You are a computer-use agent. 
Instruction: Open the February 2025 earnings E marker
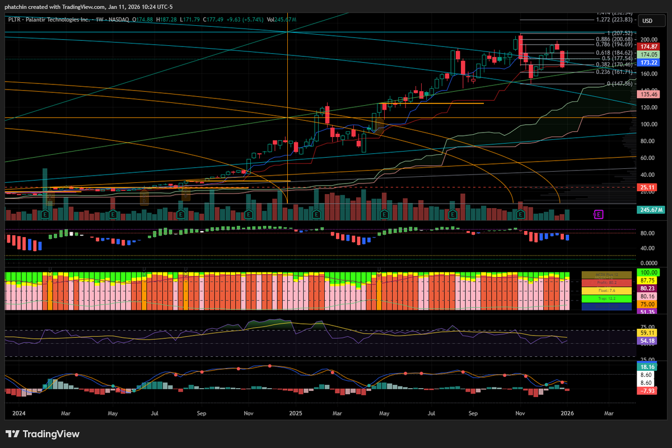[316, 214]
